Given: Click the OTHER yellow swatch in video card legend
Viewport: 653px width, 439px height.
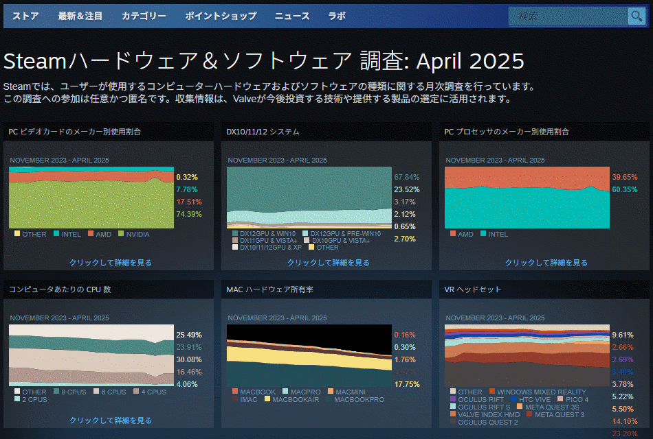Looking at the screenshot, I should [x=17, y=233].
